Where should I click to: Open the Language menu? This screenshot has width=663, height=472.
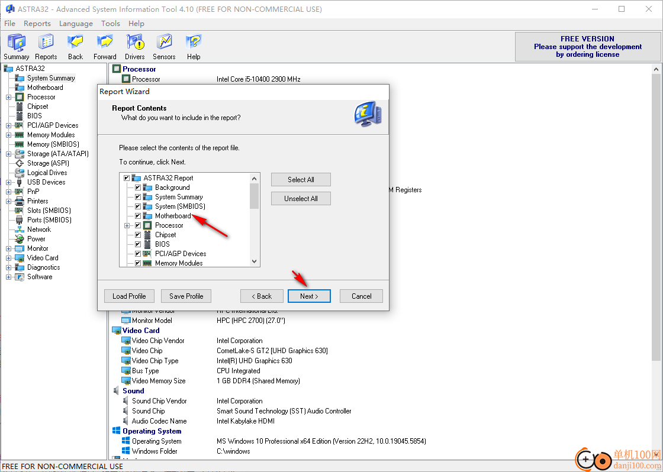pyautogui.click(x=76, y=24)
